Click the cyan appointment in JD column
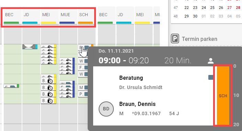242x131 pixels. 30,47
